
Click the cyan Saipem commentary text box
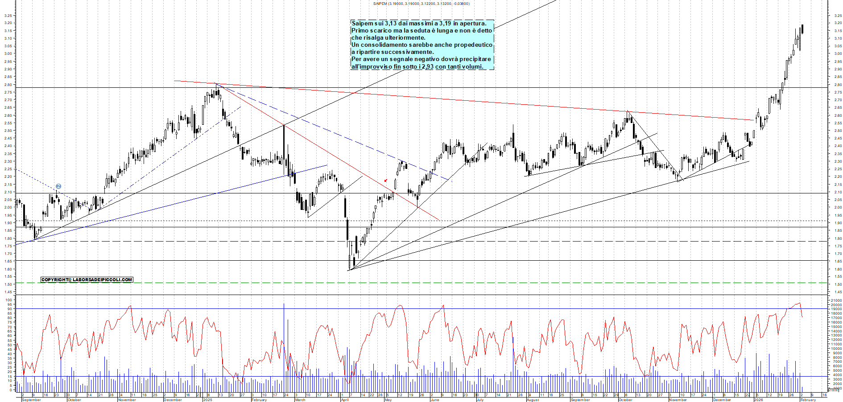coord(422,45)
